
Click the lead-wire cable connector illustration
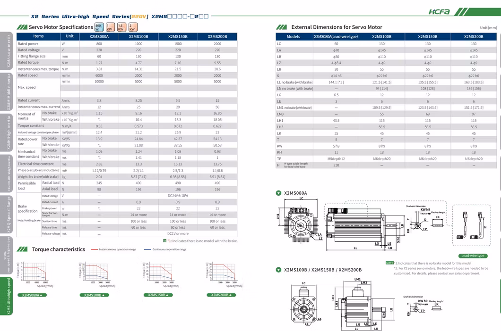tap(472, 225)
